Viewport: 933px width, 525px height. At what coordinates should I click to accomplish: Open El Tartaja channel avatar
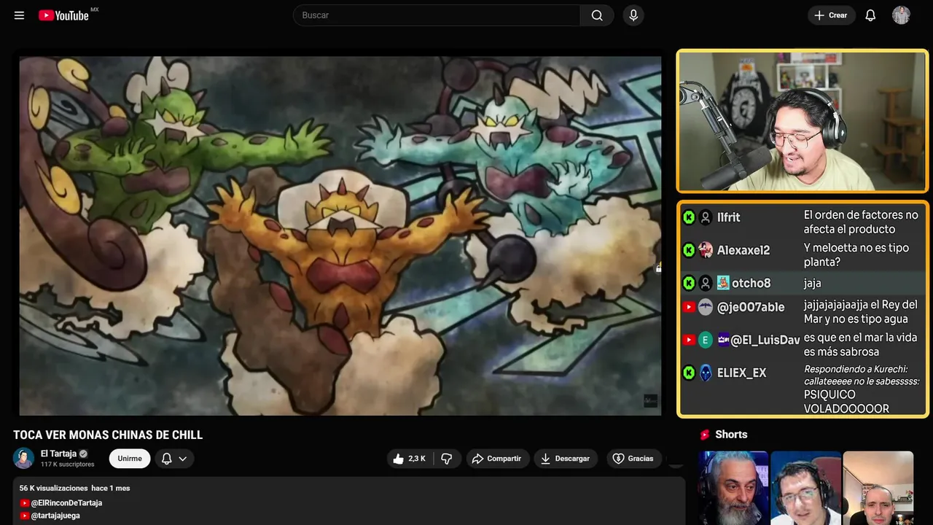pyautogui.click(x=24, y=458)
